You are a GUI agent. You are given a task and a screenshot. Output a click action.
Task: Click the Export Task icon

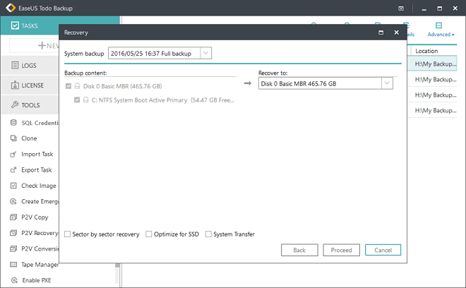pos(14,170)
